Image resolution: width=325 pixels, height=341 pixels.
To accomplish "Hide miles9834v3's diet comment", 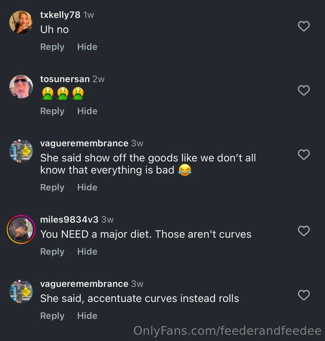I will pyautogui.click(x=87, y=251).
